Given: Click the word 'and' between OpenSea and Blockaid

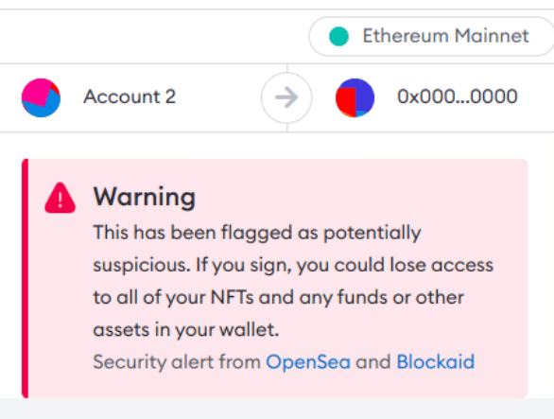Looking at the screenshot, I should coord(373,362).
